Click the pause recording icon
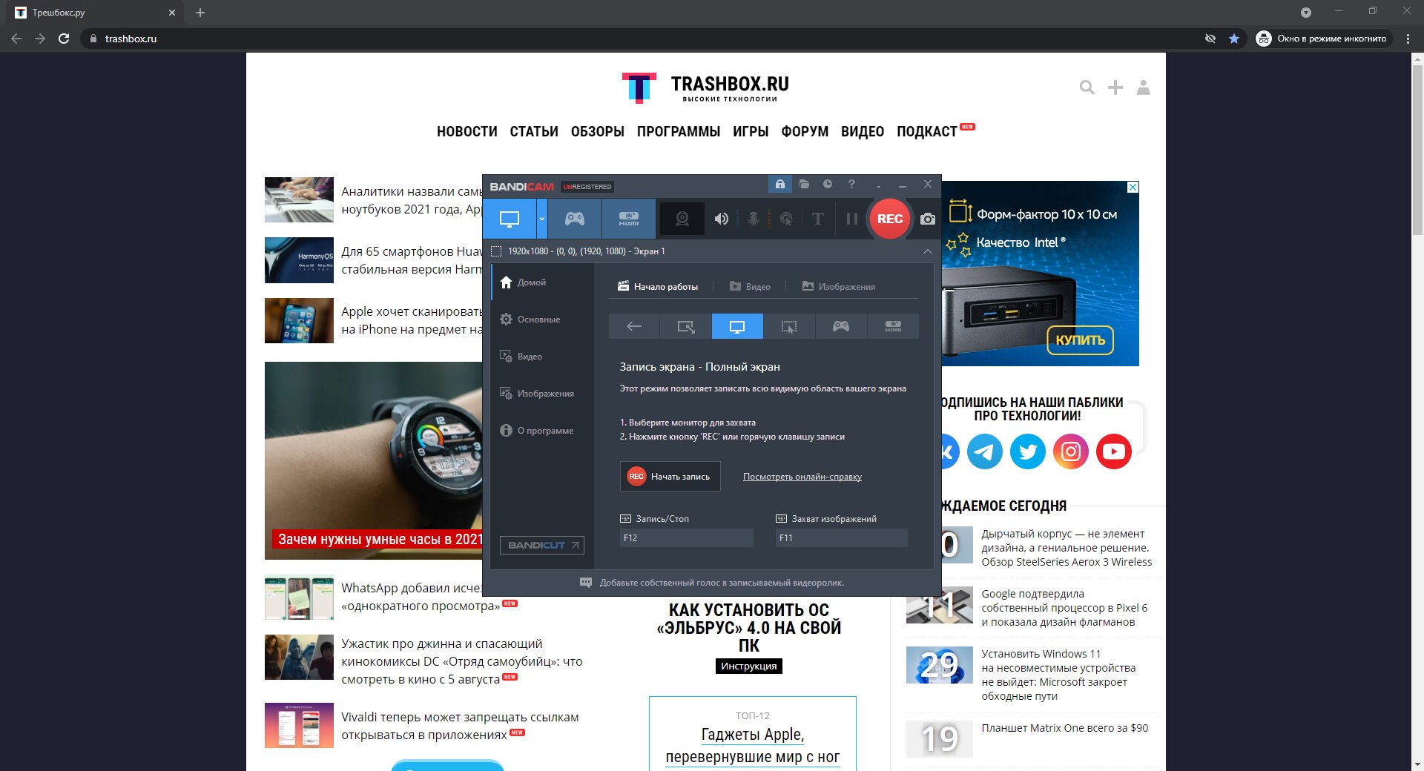 852,219
